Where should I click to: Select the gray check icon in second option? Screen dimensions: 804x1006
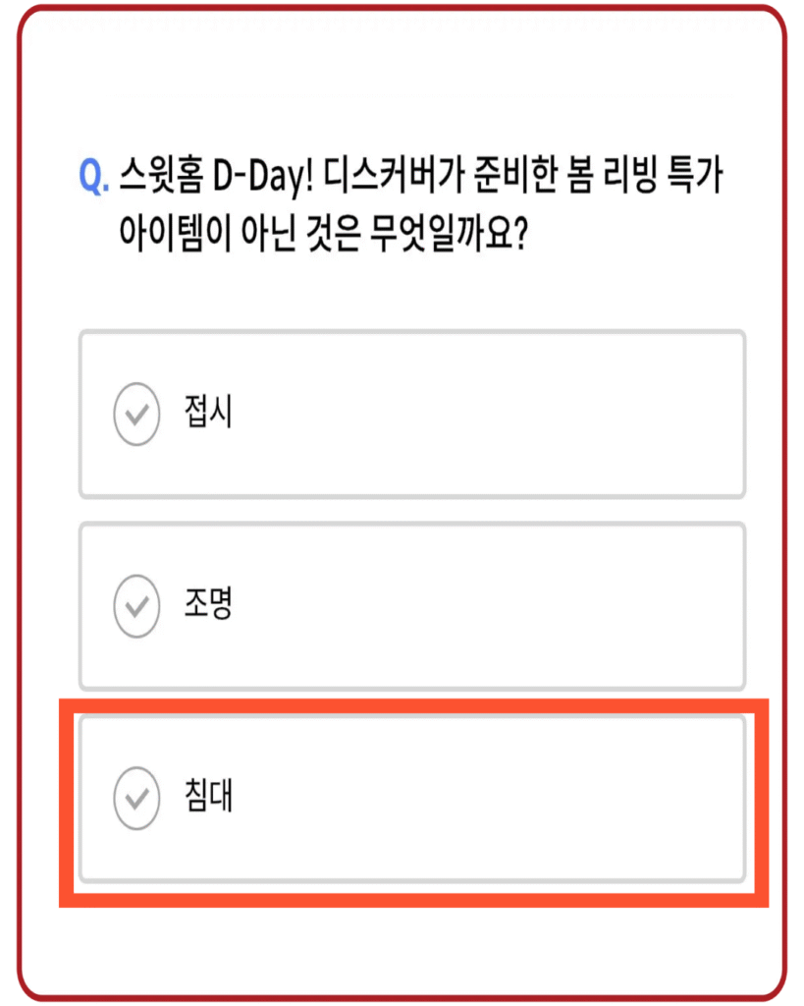pyautogui.click(x=136, y=605)
